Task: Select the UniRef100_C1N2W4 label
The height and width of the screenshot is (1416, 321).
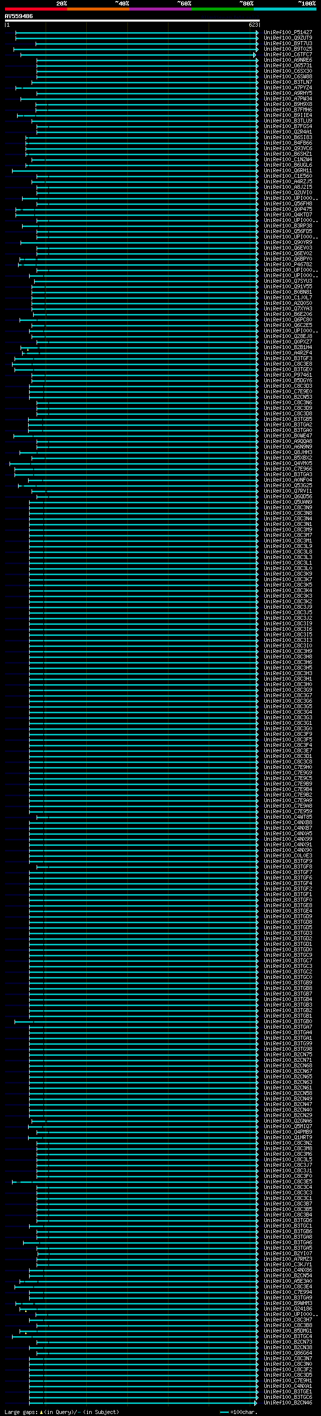Action: (x=287, y=159)
